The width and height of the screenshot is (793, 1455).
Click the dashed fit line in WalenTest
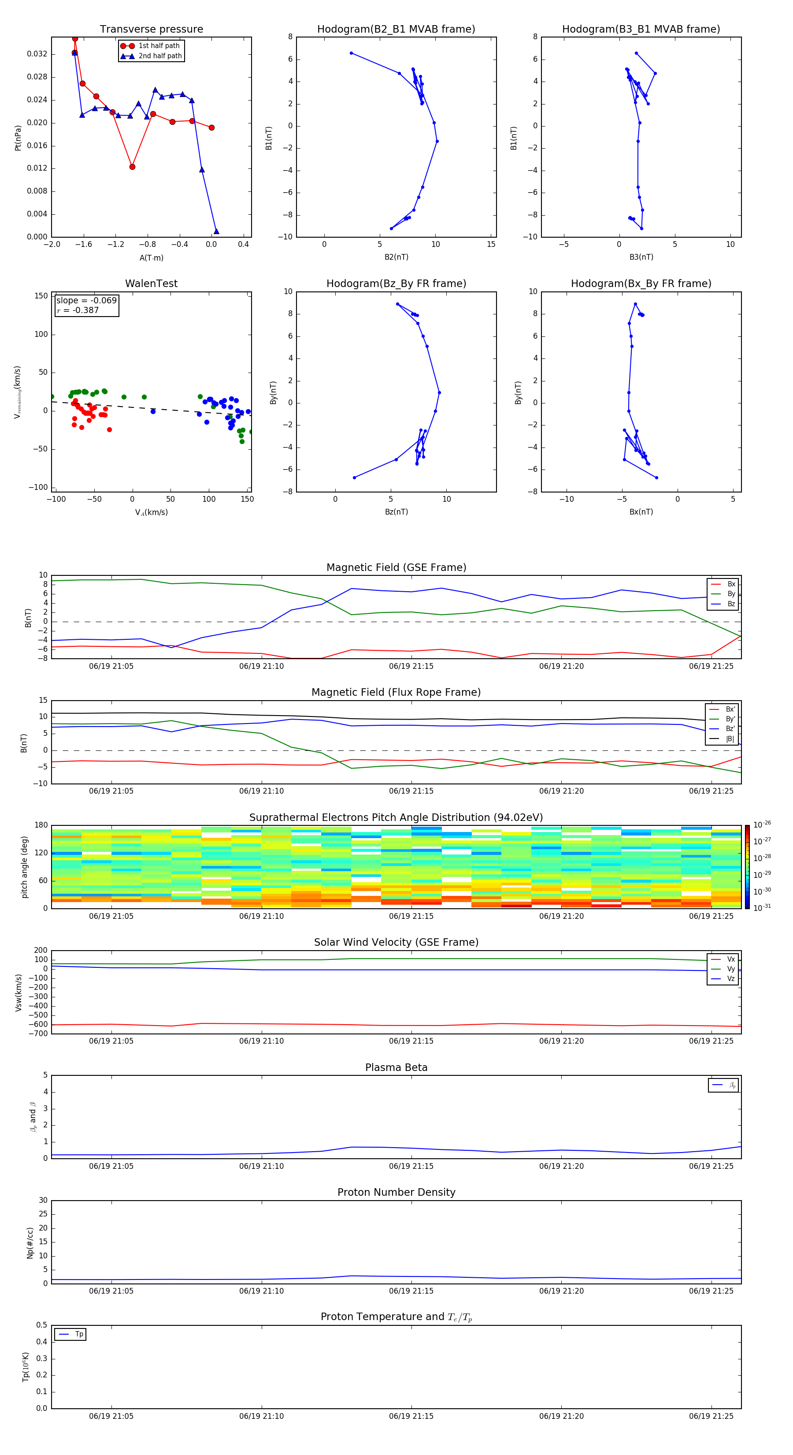pos(151,408)
